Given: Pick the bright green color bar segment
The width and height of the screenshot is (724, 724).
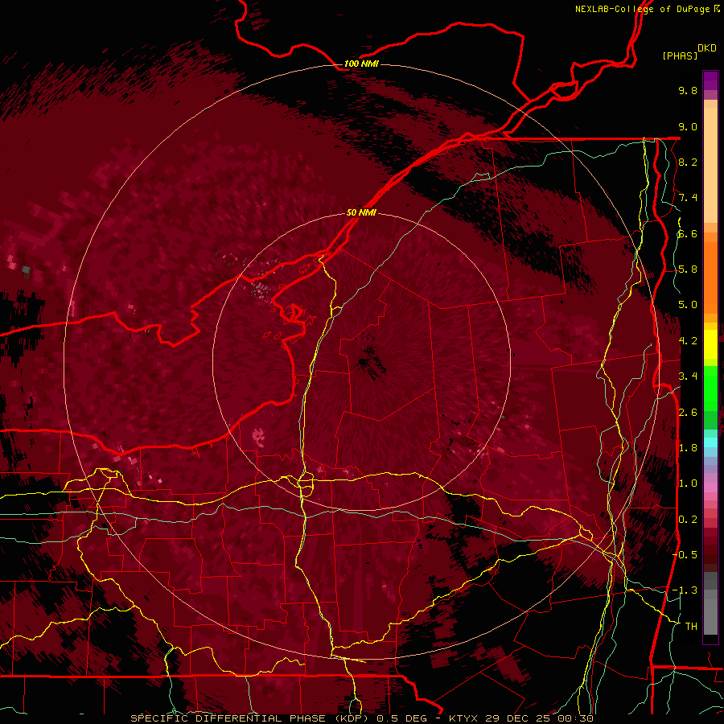Looking at the screenshot, I should (710, 389).
